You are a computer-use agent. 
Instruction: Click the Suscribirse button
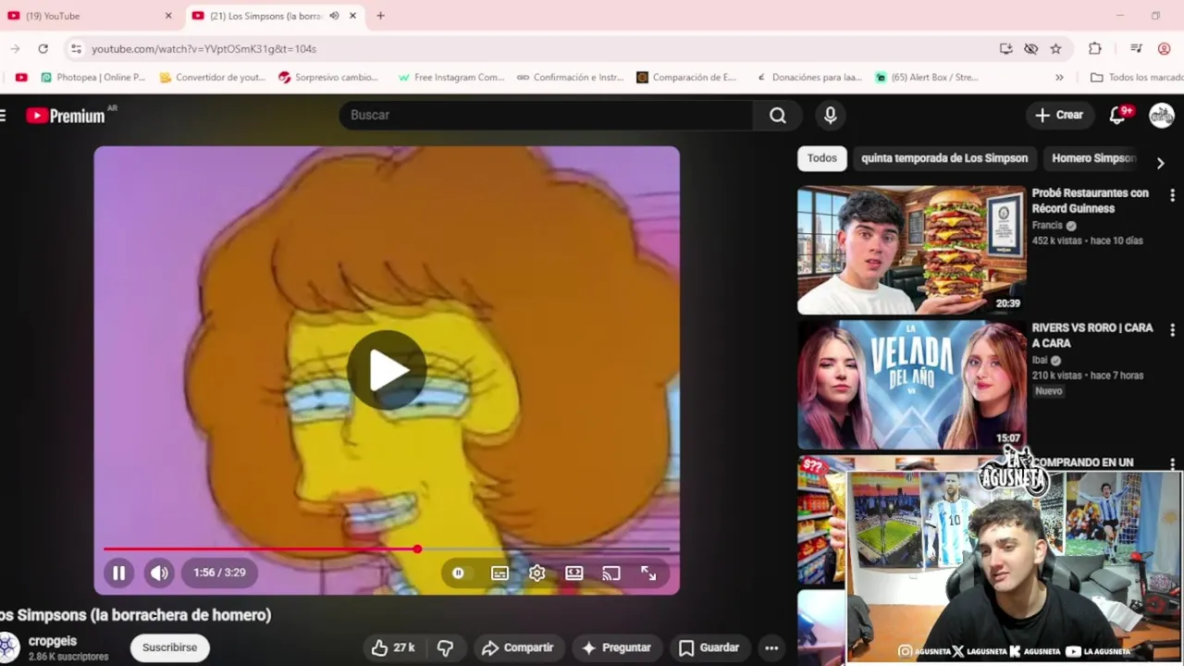click(x=169, y=647)
